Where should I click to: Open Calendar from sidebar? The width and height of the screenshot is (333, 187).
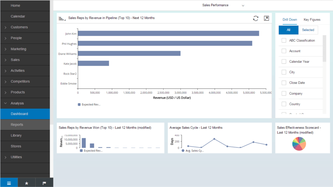click(x=25, y=16)
